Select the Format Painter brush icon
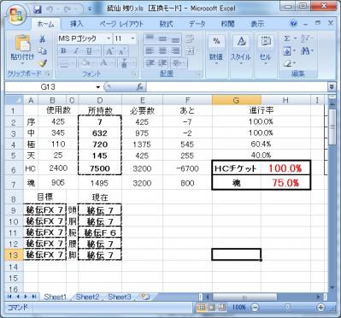 [43, 63]
